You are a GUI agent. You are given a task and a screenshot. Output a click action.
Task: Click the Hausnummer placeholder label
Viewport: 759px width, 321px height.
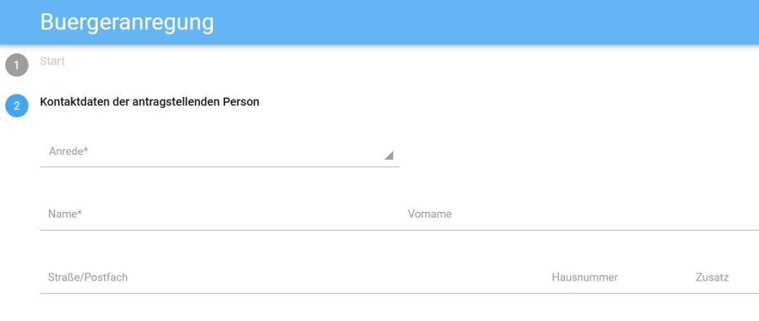(585, 277)
